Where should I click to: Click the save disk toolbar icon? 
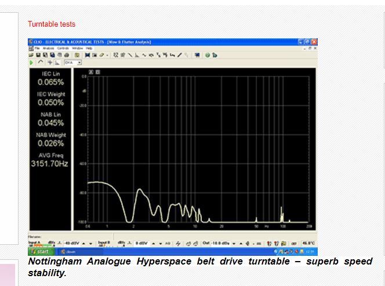click(39, 55)
